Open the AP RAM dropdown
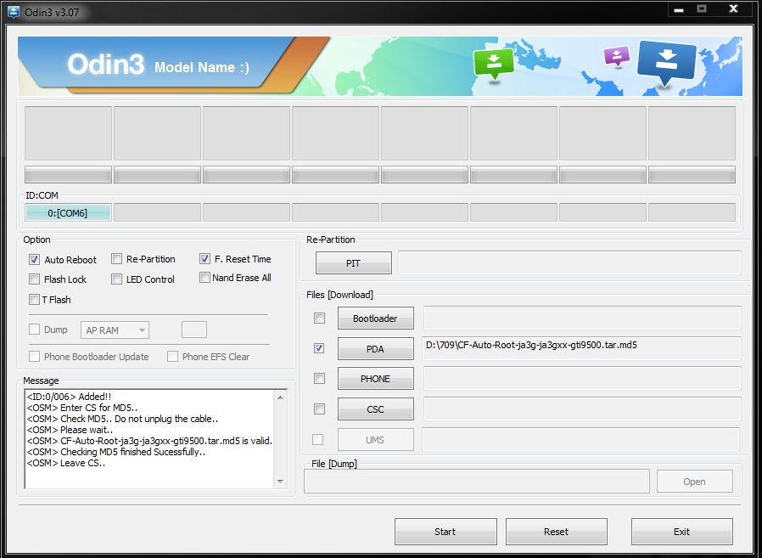This screenshot has height=558, width=762. coord(115,330)
